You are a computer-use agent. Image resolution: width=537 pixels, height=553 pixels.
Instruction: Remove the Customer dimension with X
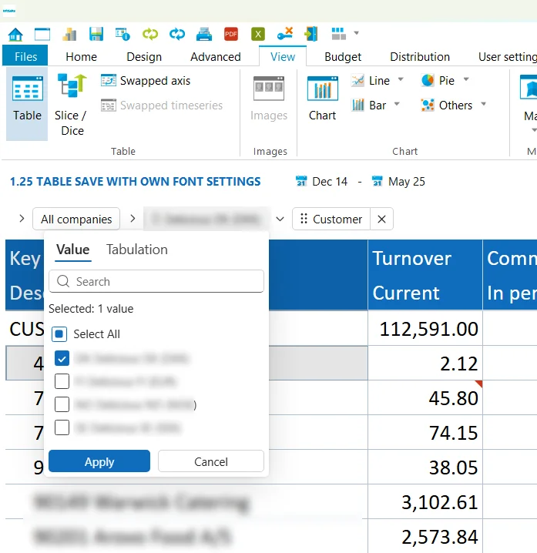pos(381,219)
